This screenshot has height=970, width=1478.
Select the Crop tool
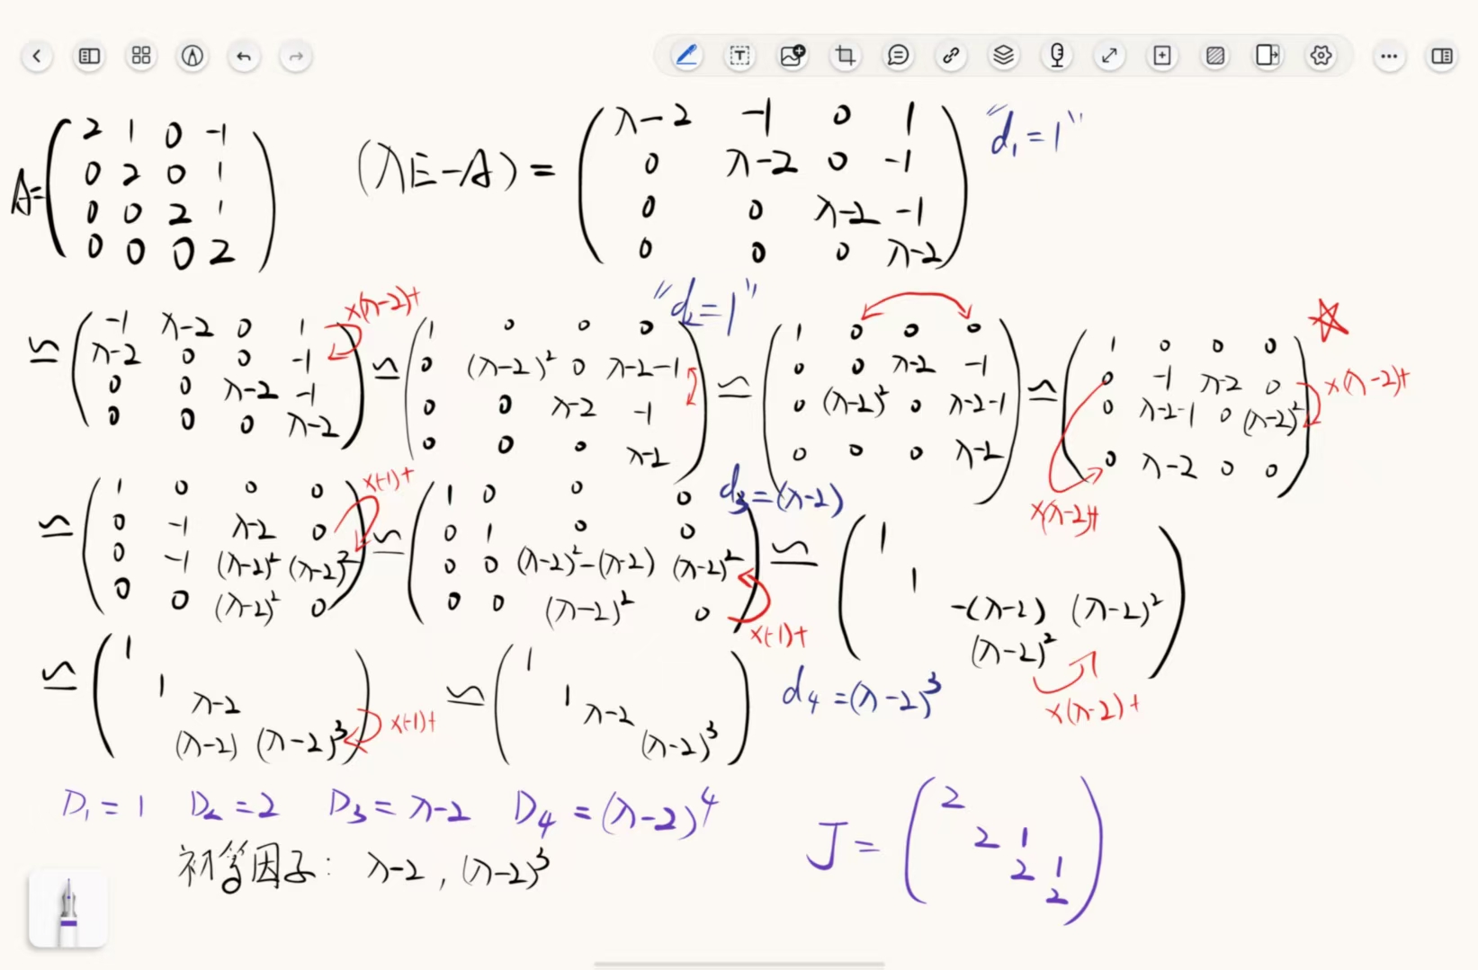pyautogui.click(x=845, y=56)
